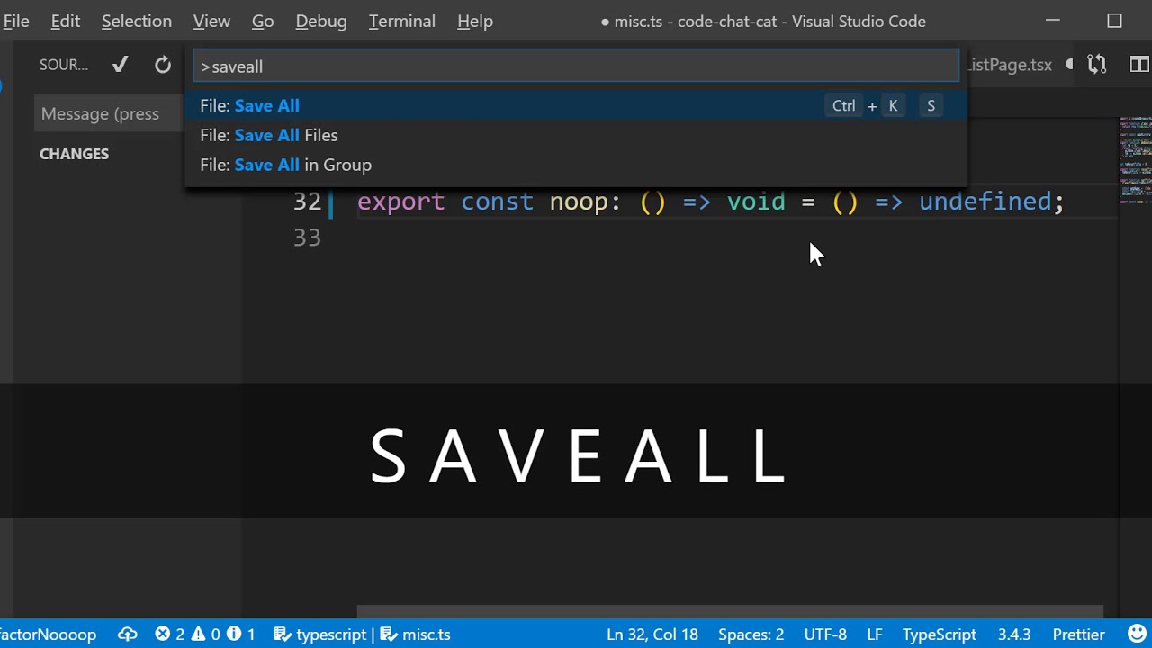1152x648 pixels.
Task: Open the Help menu
Action: pyautogui.click(x=475, y=21)
